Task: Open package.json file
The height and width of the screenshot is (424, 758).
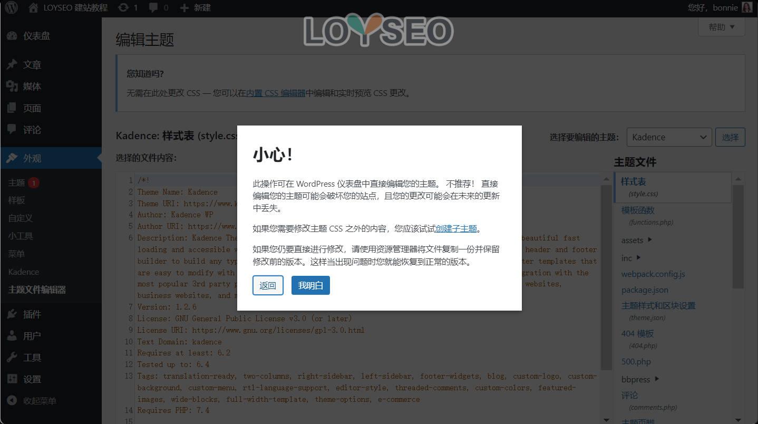Action: point(645,290)
